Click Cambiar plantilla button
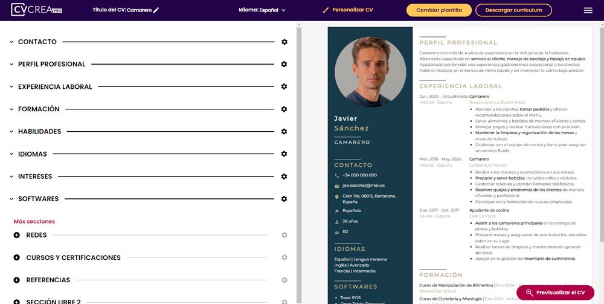 tap(439, 10)
